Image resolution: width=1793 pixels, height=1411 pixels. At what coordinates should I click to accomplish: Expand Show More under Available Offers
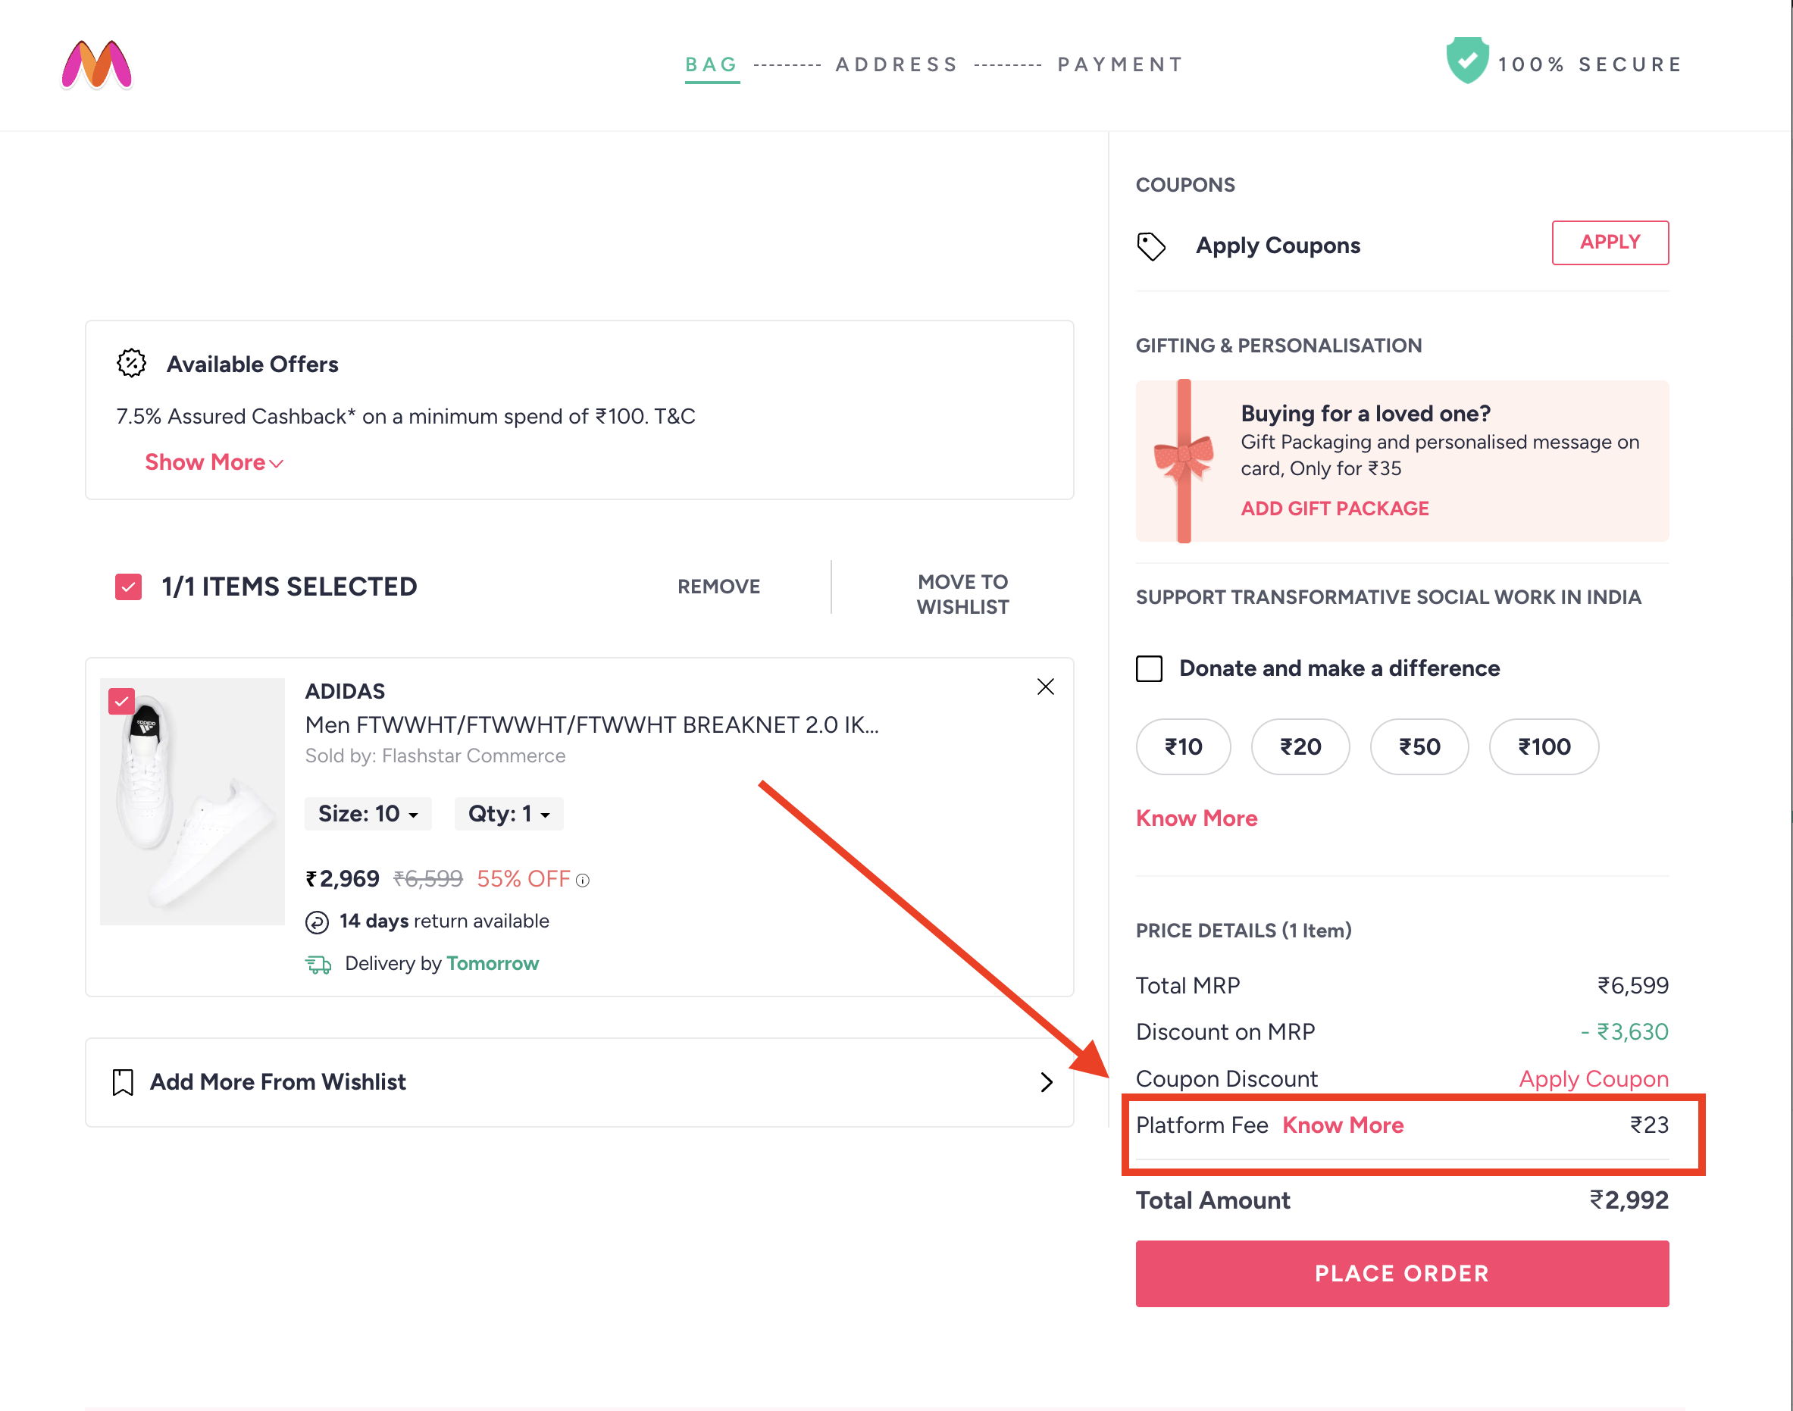pyautogui.click(x=212, y=462)
